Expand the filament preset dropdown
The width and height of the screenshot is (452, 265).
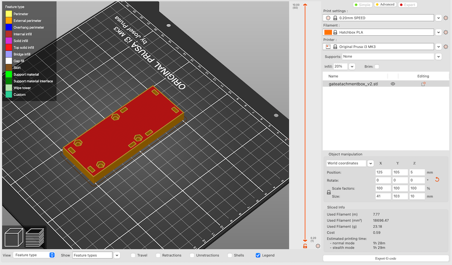tap(438, 32)
